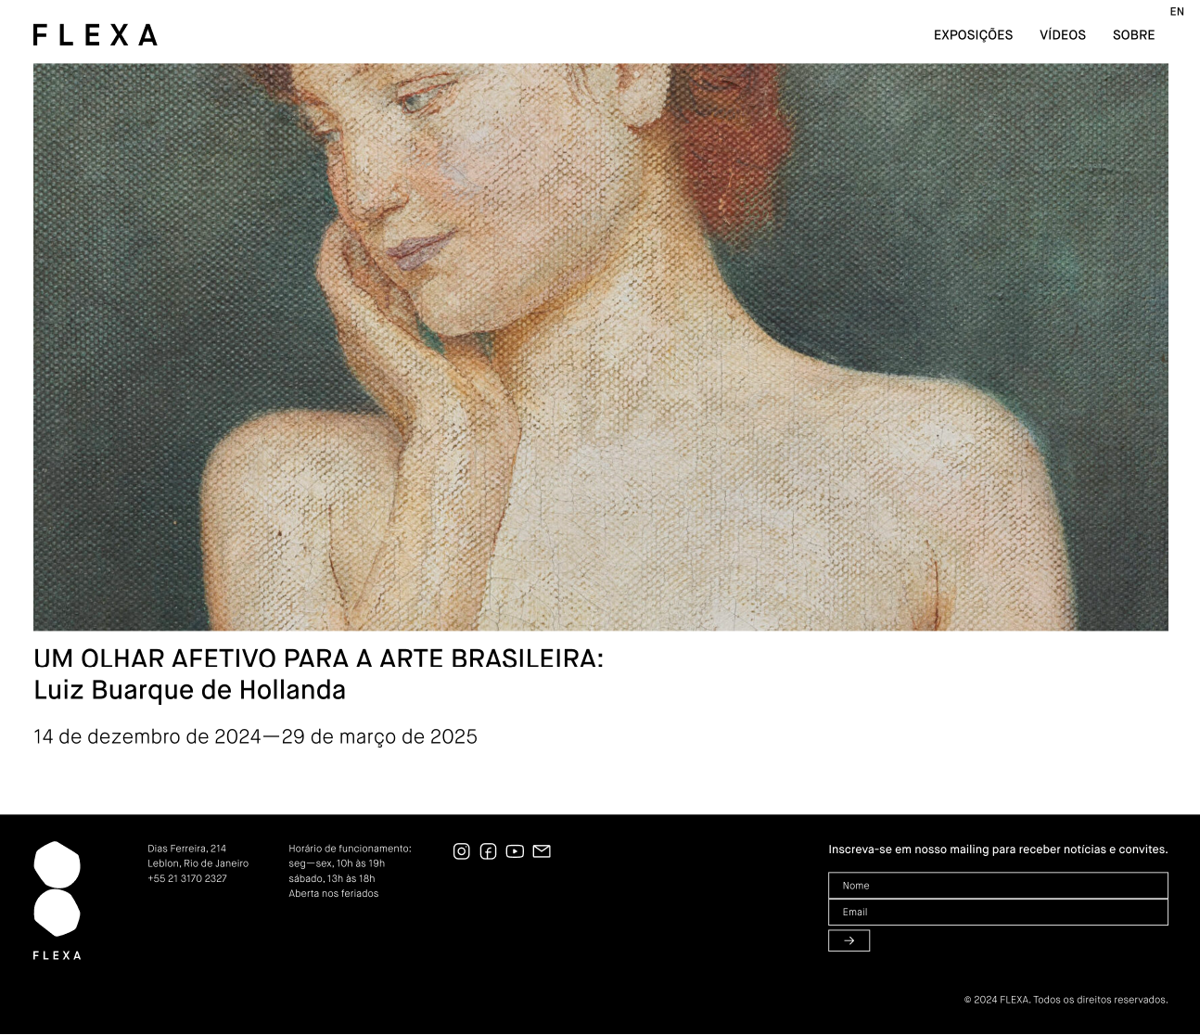Click the FLEXA header logo
This screenshot has width=1200, height=1035.
point(95,35)
